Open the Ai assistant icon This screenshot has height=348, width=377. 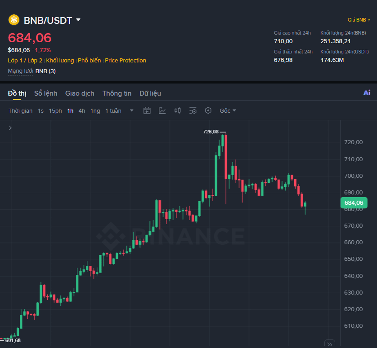[367, 93]
